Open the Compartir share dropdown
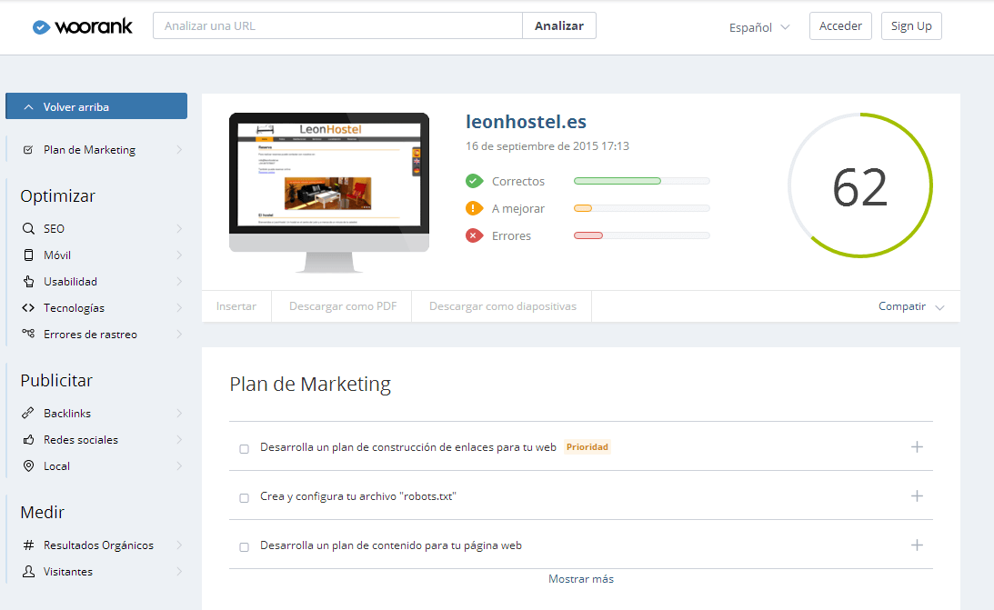 click(911, 306)
